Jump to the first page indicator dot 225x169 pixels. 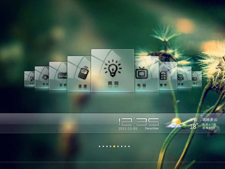click(x=100, y=146)
